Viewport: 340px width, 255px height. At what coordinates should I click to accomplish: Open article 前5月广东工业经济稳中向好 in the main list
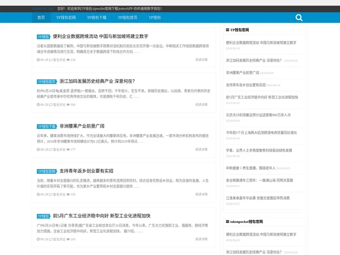[x=102, y=216]
